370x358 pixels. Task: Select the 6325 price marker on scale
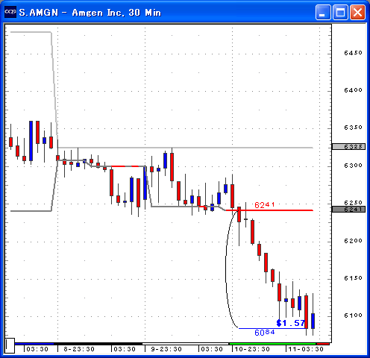[349, 147]
